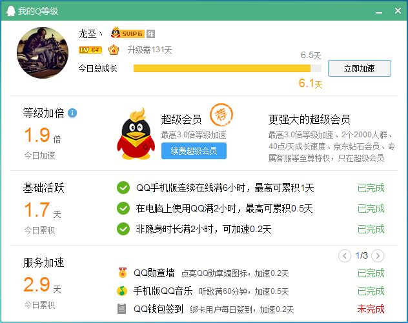Click the info icon next to 等级加倍
The width and height of the screenshot is (408, 323).
pyautogui.click(x=72, y=113)
